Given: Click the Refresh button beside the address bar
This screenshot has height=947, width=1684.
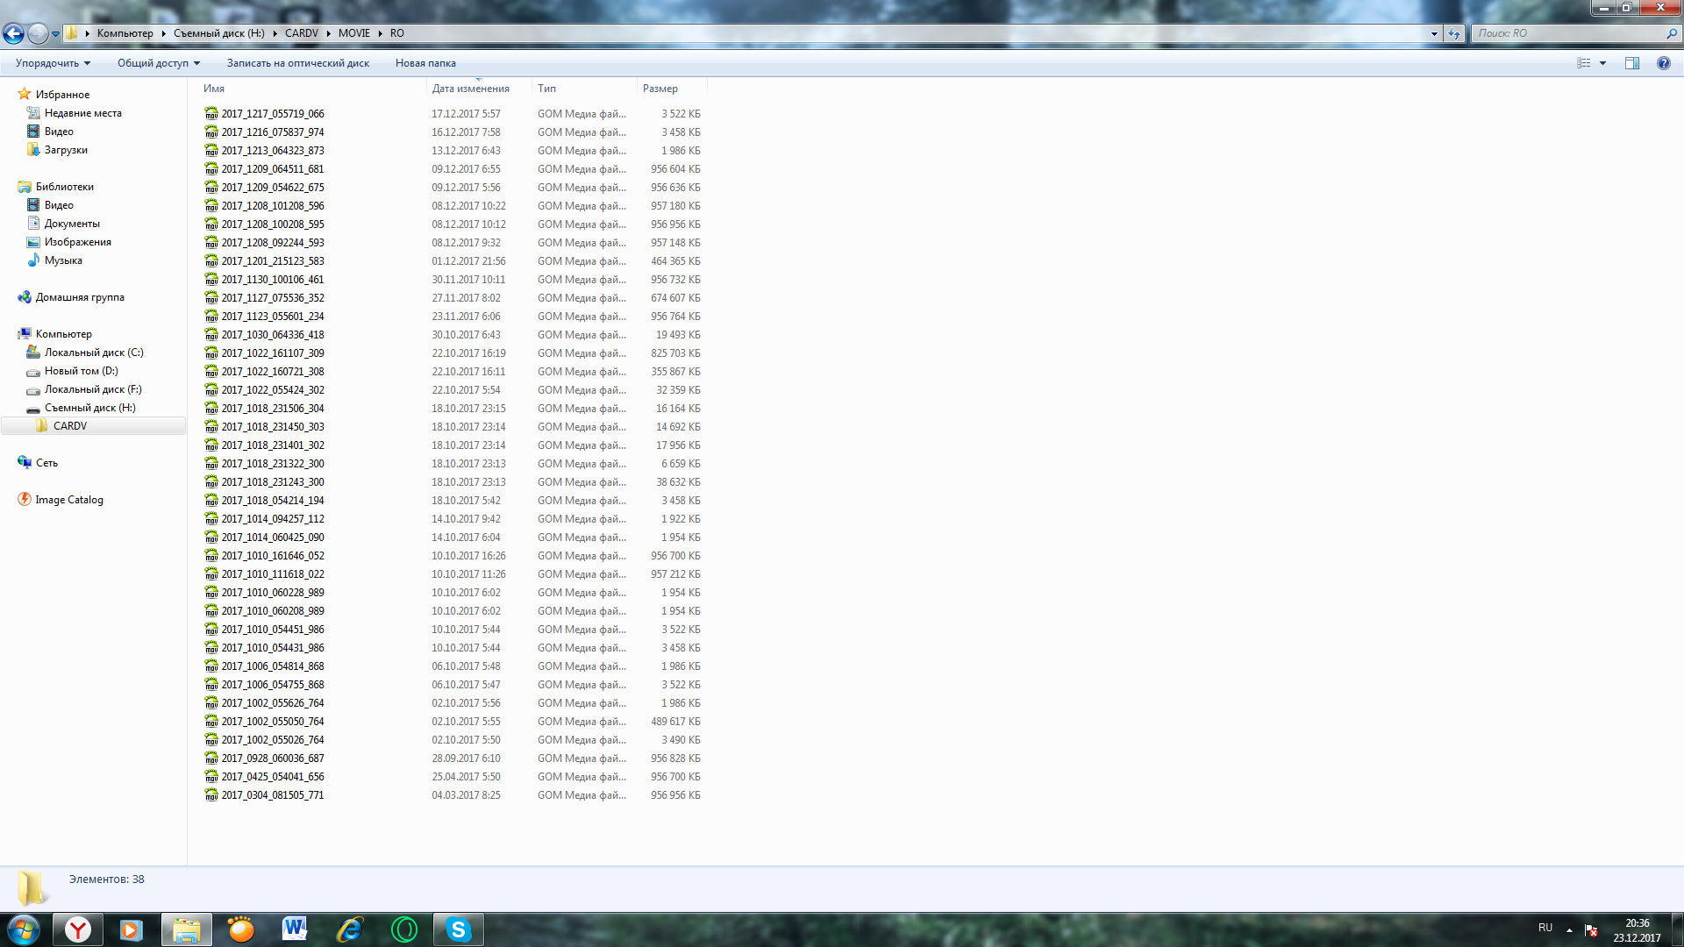Looking at the screenshot, I should click(1455, 33).
